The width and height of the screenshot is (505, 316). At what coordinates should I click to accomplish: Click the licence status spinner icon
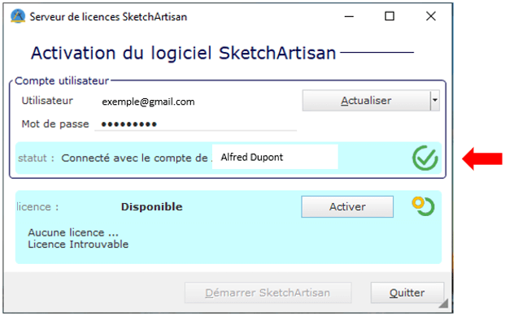point(423,206)
